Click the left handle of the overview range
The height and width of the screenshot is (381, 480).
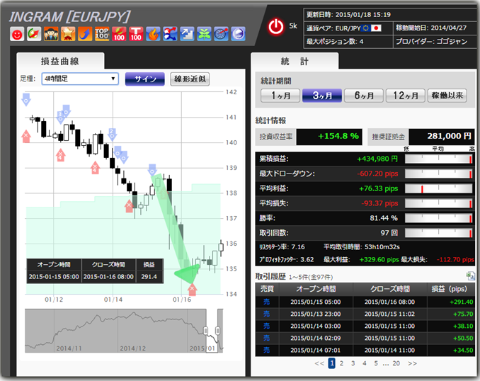click(206, 331)
